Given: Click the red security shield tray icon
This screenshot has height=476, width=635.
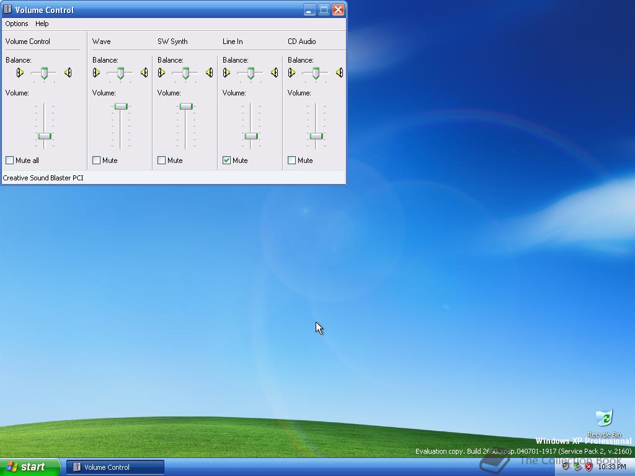Looking at the screenshot, I should coord(589,467).
